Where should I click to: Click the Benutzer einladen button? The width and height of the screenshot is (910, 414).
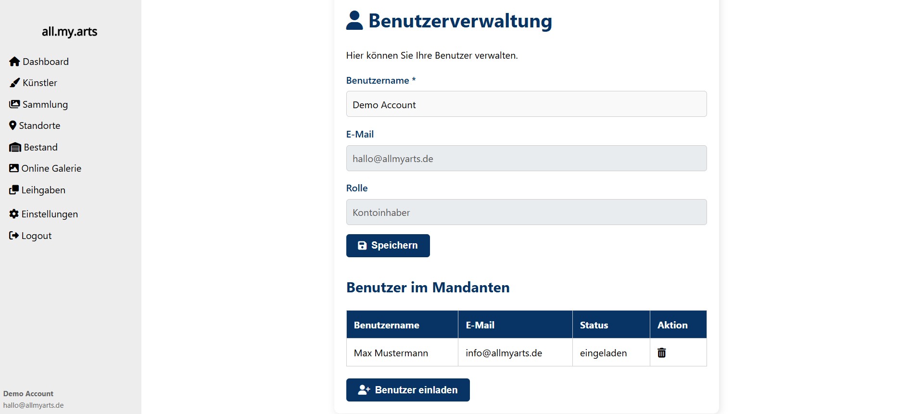[x=408, y=390]
